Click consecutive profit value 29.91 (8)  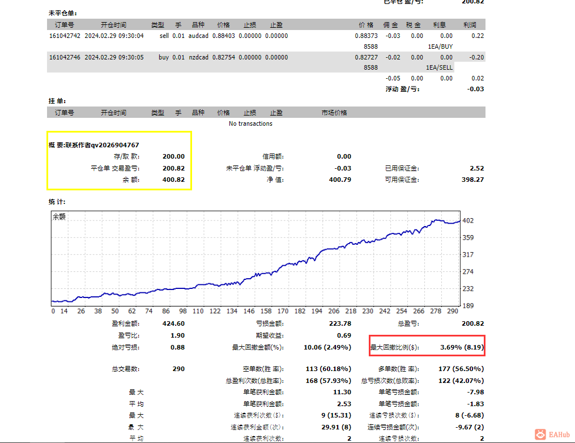(335, 427)
